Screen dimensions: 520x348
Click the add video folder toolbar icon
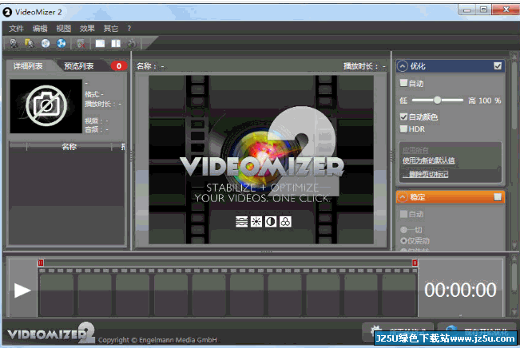coord(30,43)
